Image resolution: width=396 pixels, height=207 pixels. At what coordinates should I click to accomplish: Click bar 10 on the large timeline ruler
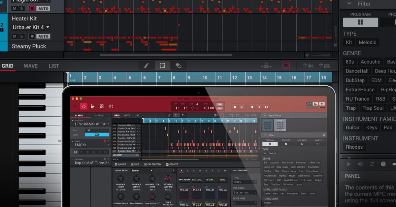[x=205, y=78]
